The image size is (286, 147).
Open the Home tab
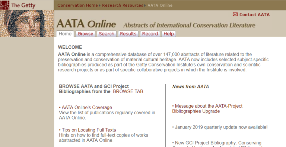click(x=65, y=34)
